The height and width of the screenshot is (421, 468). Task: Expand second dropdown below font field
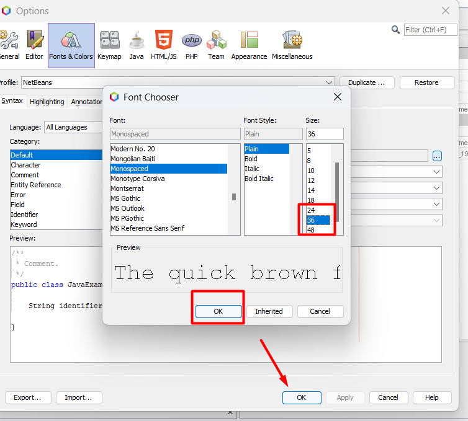[x=436, y=188]
